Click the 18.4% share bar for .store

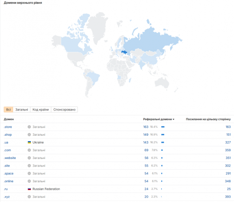[x=163, y=127]
